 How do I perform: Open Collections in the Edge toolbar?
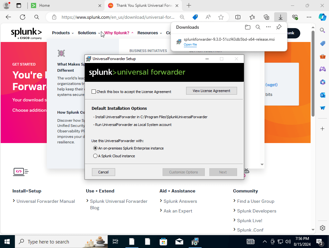[x=266, y=17]
